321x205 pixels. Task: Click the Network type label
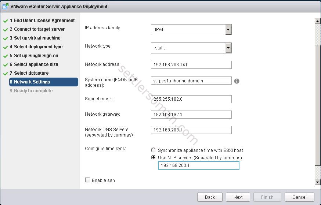coord(98,46)
